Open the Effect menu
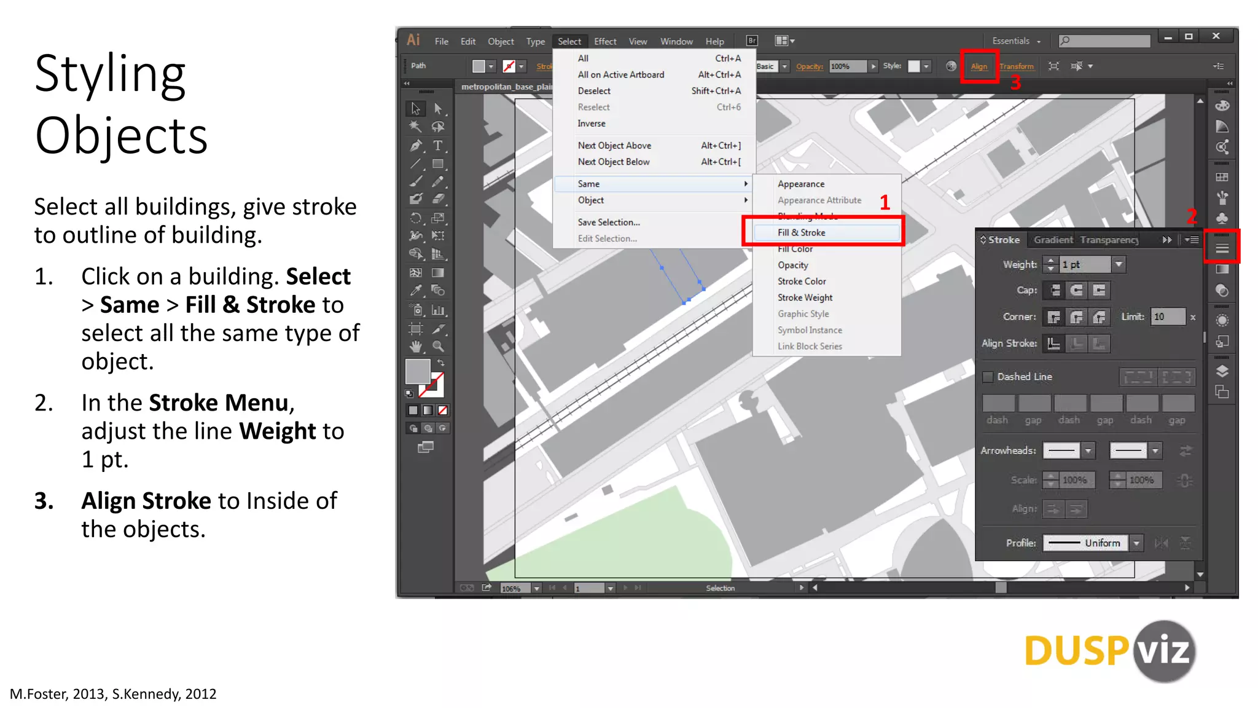Viewport: 1258px width, 708px height. 604,42
